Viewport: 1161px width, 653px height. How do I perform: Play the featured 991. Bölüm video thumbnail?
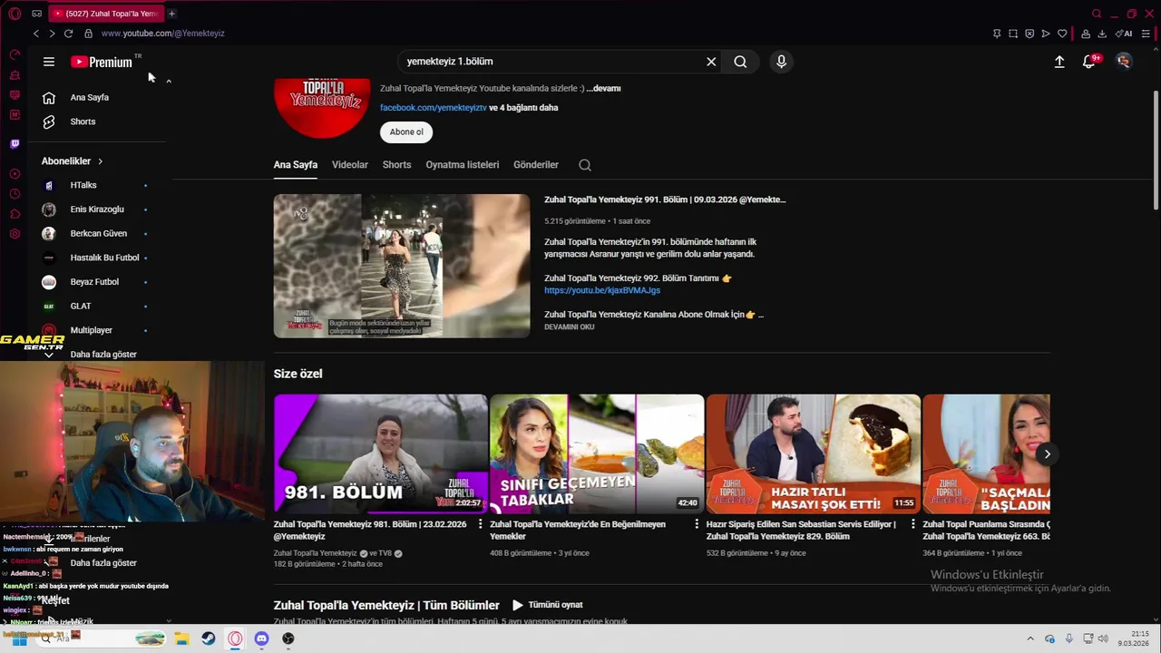coord(402,266)
